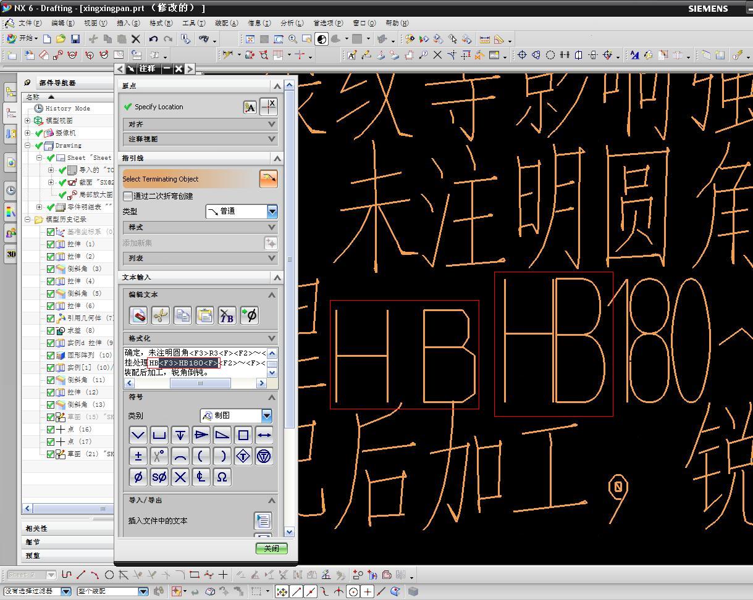Viewport: 753px width, 600px height.
Task: Toggle checkbox for 拉伸 (12) feature
Action: pyautogui.click(x=51, y=393)
